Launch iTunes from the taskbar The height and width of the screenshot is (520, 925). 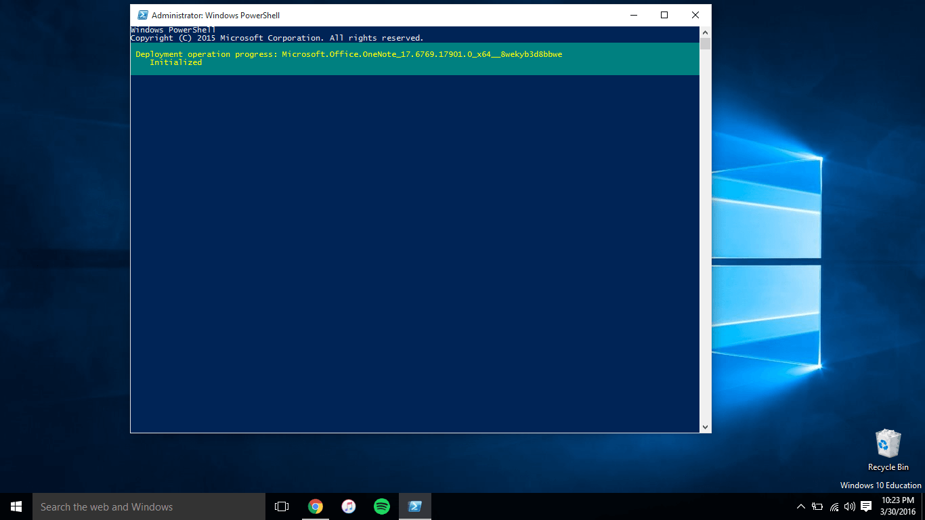pyautogui.click(x=349, y=506)
